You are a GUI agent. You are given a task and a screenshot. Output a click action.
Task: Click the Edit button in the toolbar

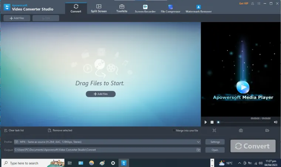coord(46,18)
